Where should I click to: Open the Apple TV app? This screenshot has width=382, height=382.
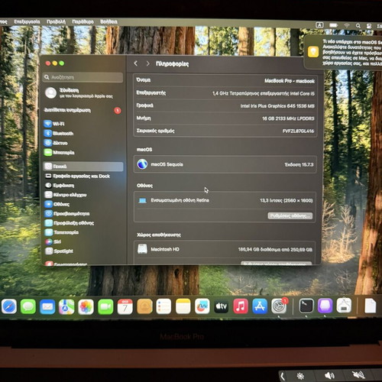pyautogui.click(x=221, y=306)
